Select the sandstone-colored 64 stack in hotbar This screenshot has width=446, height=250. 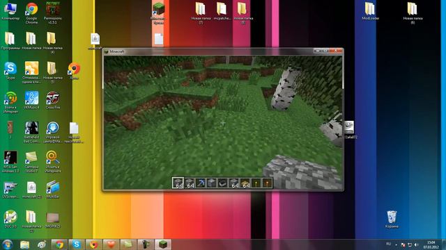coord(245,183)
